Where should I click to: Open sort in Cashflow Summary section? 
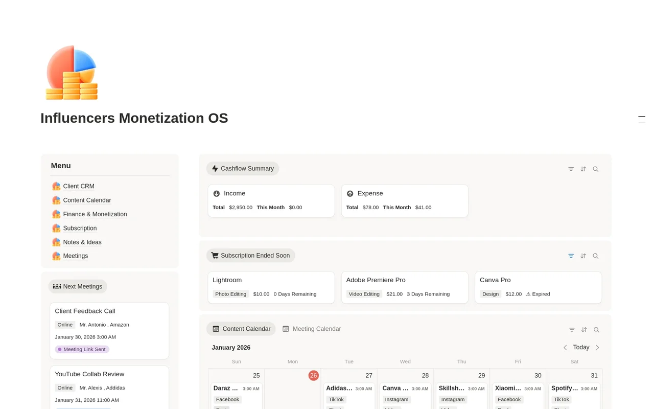point(583,169)
